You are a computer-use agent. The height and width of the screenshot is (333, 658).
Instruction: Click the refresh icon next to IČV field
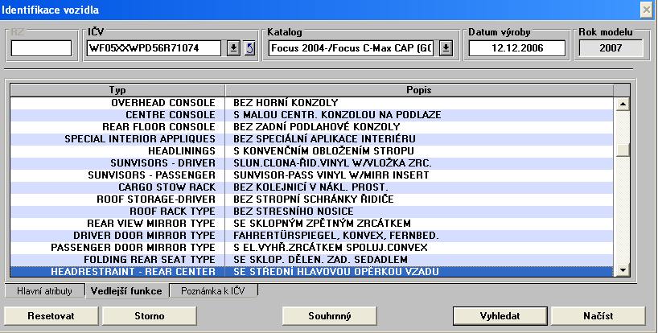(x=249, y=48)
